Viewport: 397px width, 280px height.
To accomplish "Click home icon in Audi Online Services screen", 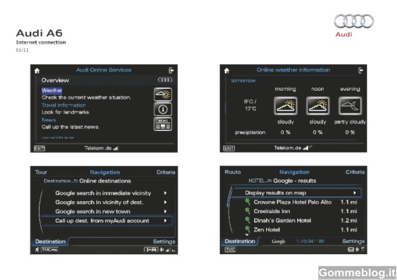I will pos(37,71).
